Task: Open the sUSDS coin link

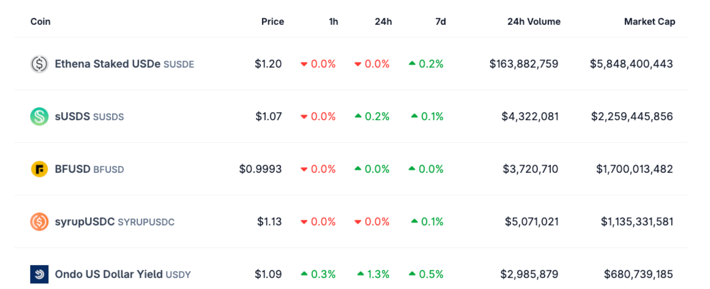Action: 72,116
